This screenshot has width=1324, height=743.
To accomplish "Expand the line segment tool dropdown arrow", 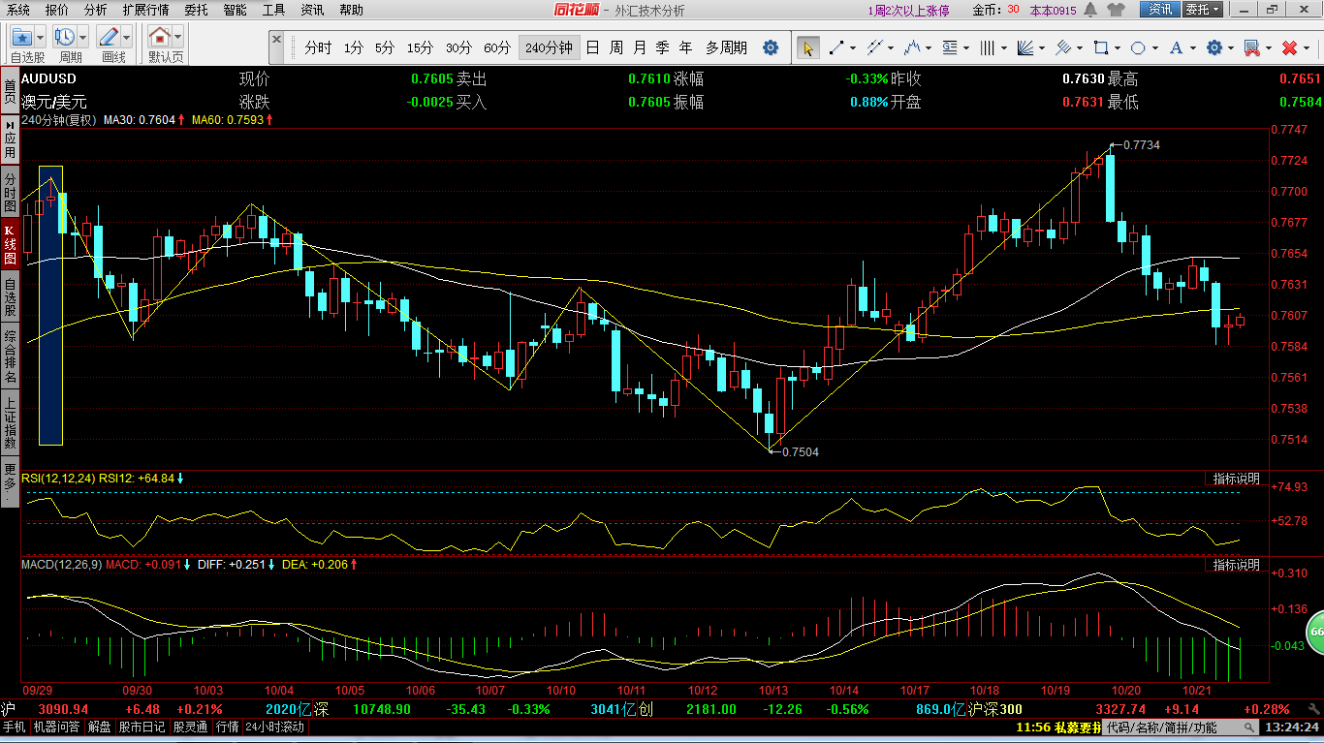I will [x=851, y=47].
